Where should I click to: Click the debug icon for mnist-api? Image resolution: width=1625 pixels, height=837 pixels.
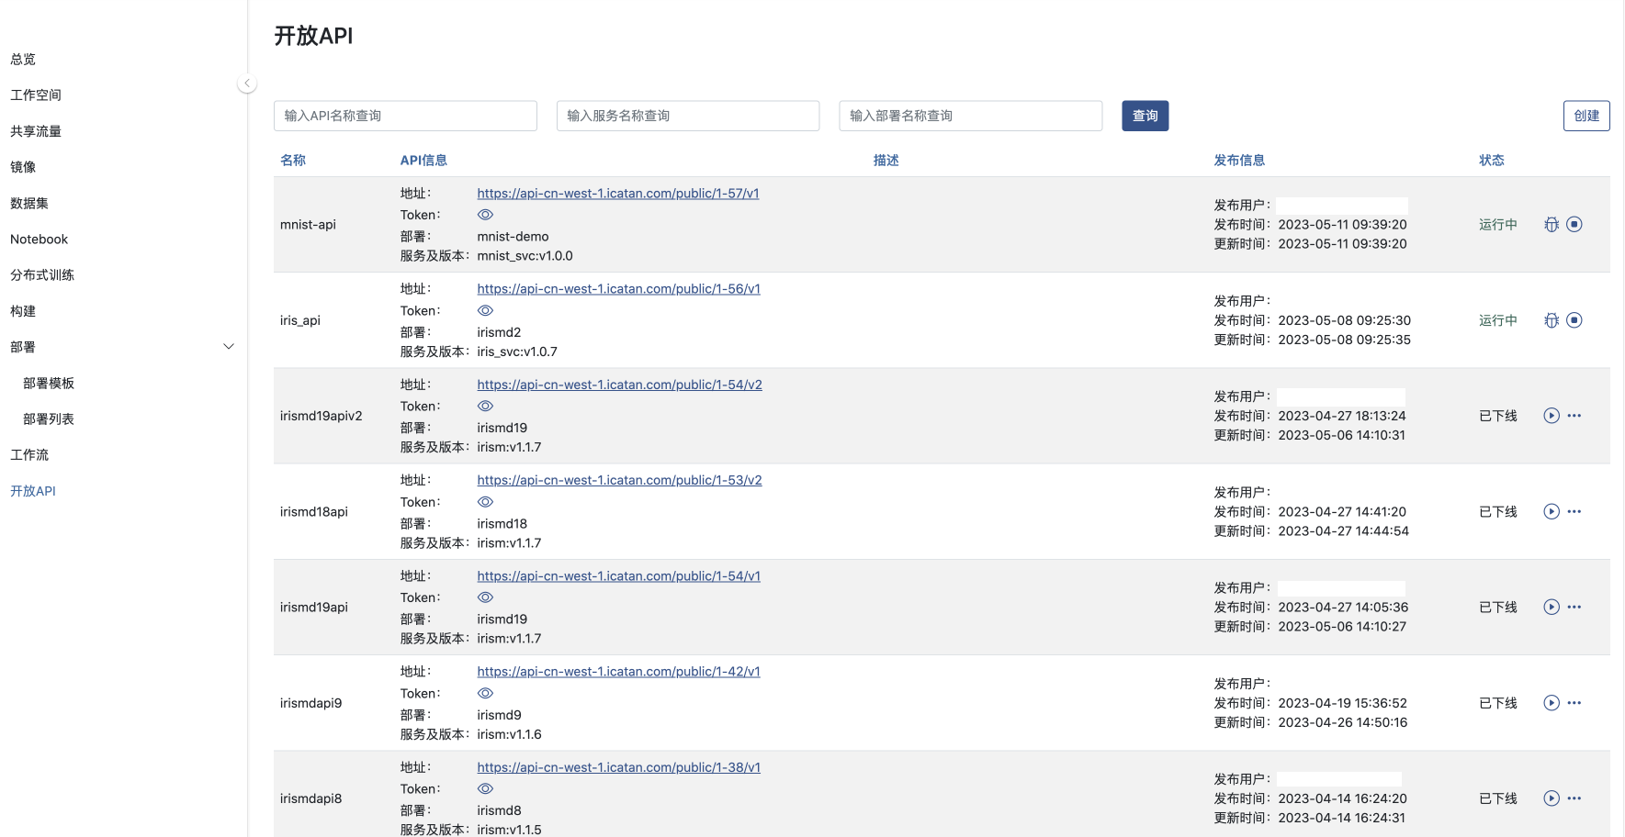coord(1552,225)
